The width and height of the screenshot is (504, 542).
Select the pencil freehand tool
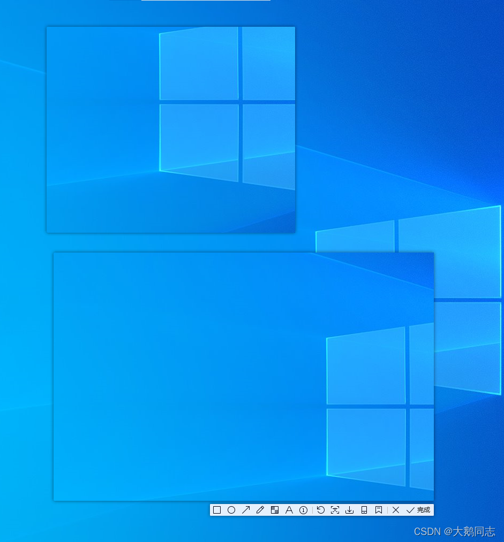[x=260, y=510]
